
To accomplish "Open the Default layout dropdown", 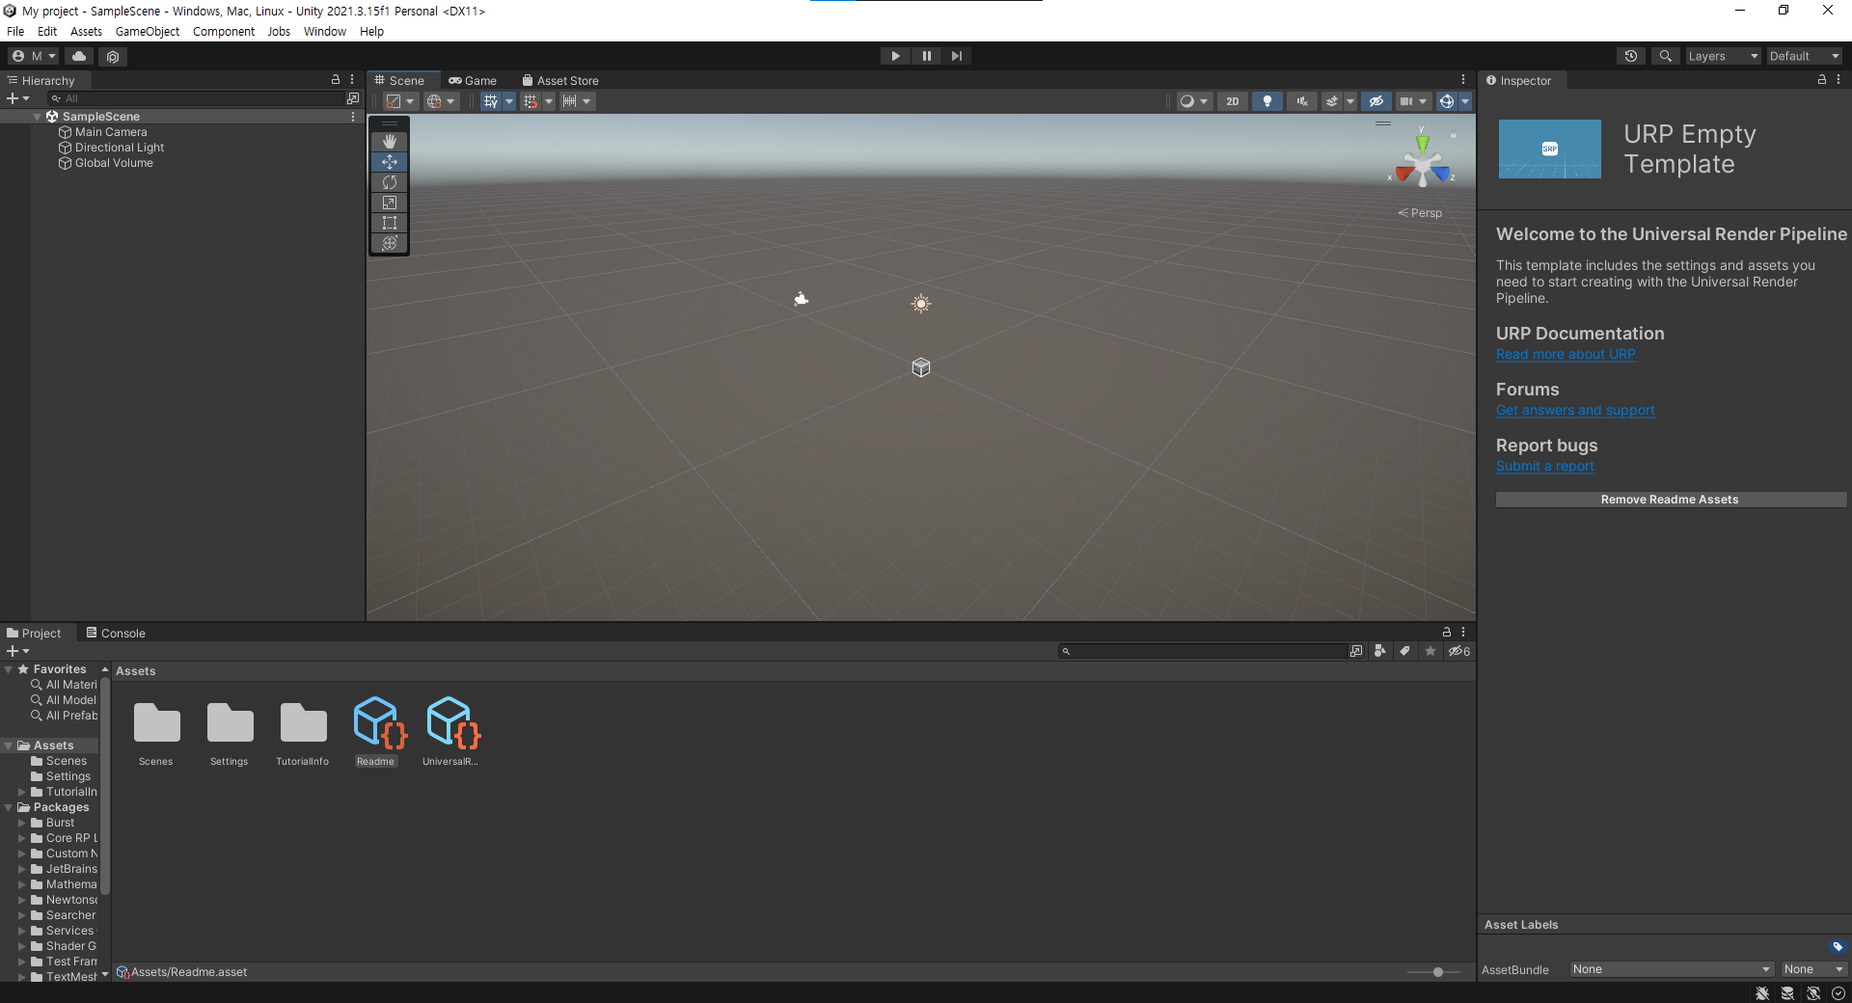I will [1805, 56].
